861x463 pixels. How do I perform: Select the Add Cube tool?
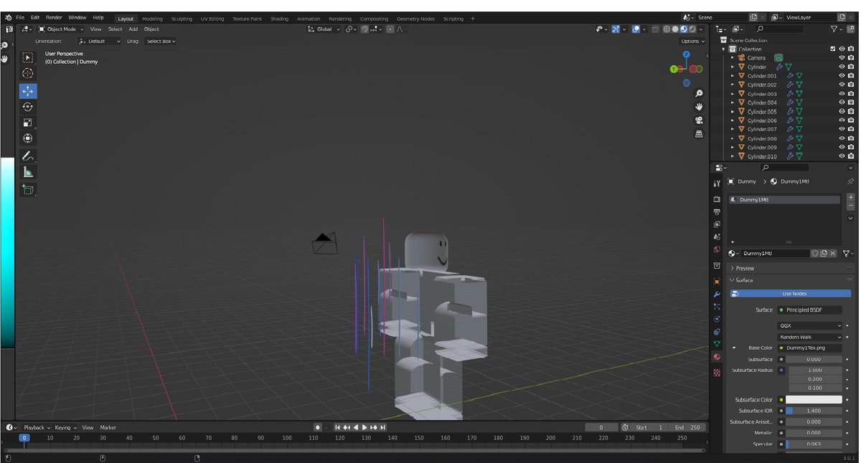pos(28,190)
